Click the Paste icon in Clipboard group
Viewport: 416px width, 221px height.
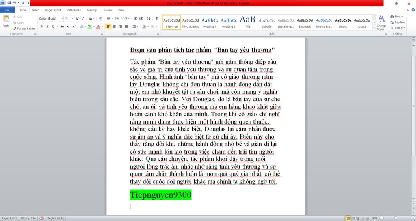(6, 19)
